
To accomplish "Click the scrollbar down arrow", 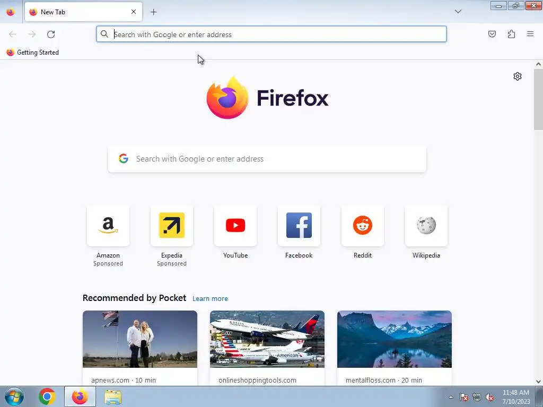I will click(x=538, y=382).
